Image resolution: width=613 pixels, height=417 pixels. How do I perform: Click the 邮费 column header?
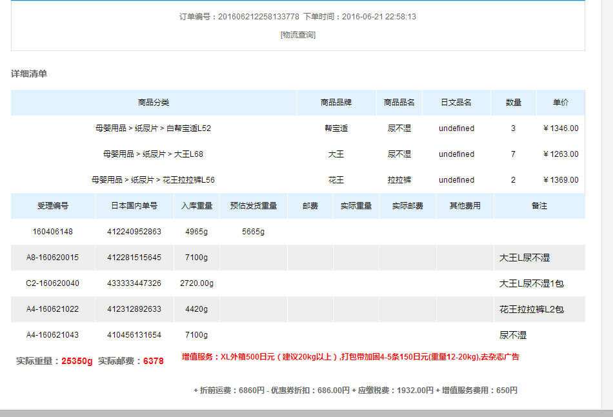(310, 206)
